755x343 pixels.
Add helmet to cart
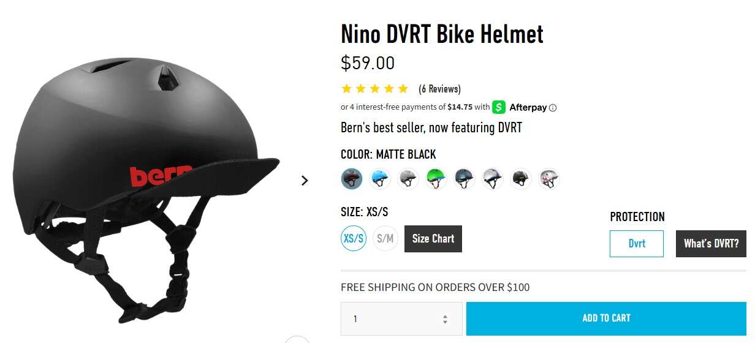(606, 318)
